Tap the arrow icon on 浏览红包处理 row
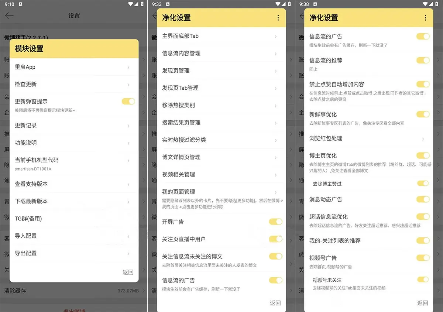 pos(423,139)
